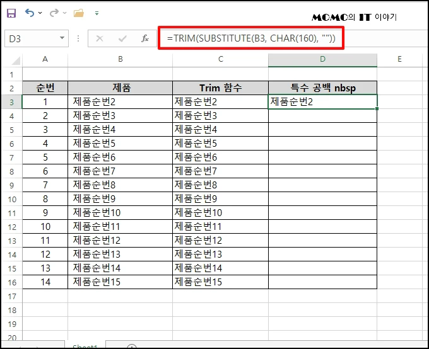This screenshot has width=429, height=349.
Task: Select column E header
Action: point(399,59)
